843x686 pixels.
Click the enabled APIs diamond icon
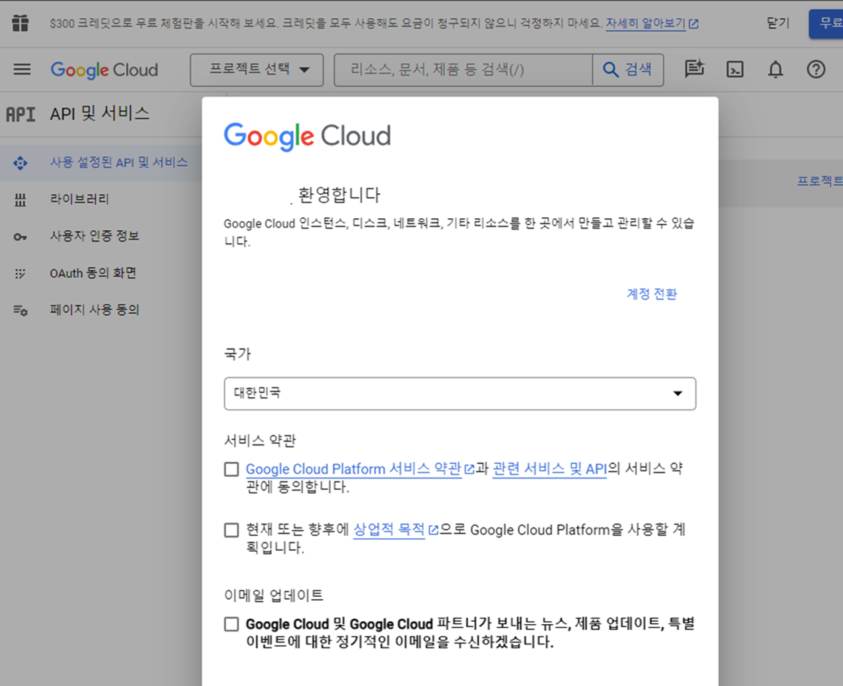pyautogui.click(x=20, y=163)
